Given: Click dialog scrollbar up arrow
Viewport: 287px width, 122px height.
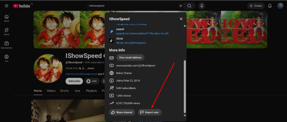Looking at the screenshot, I should coord(185,26).
